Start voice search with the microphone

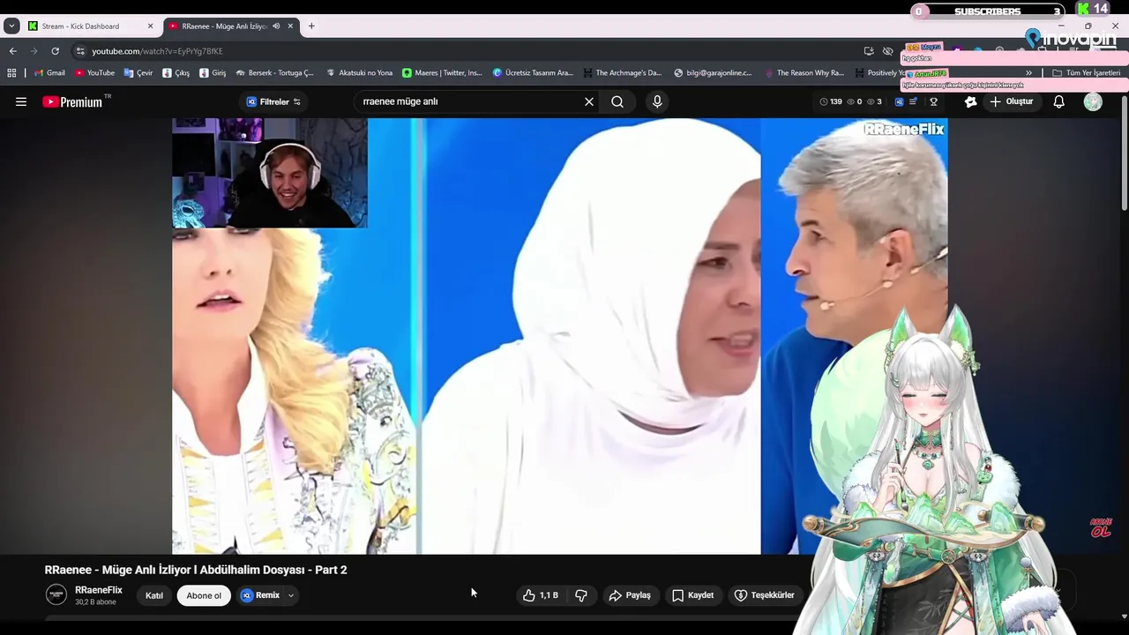pos(657,101)
